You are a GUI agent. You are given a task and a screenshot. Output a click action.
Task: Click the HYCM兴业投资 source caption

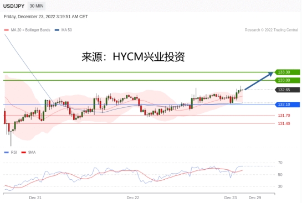133,57
